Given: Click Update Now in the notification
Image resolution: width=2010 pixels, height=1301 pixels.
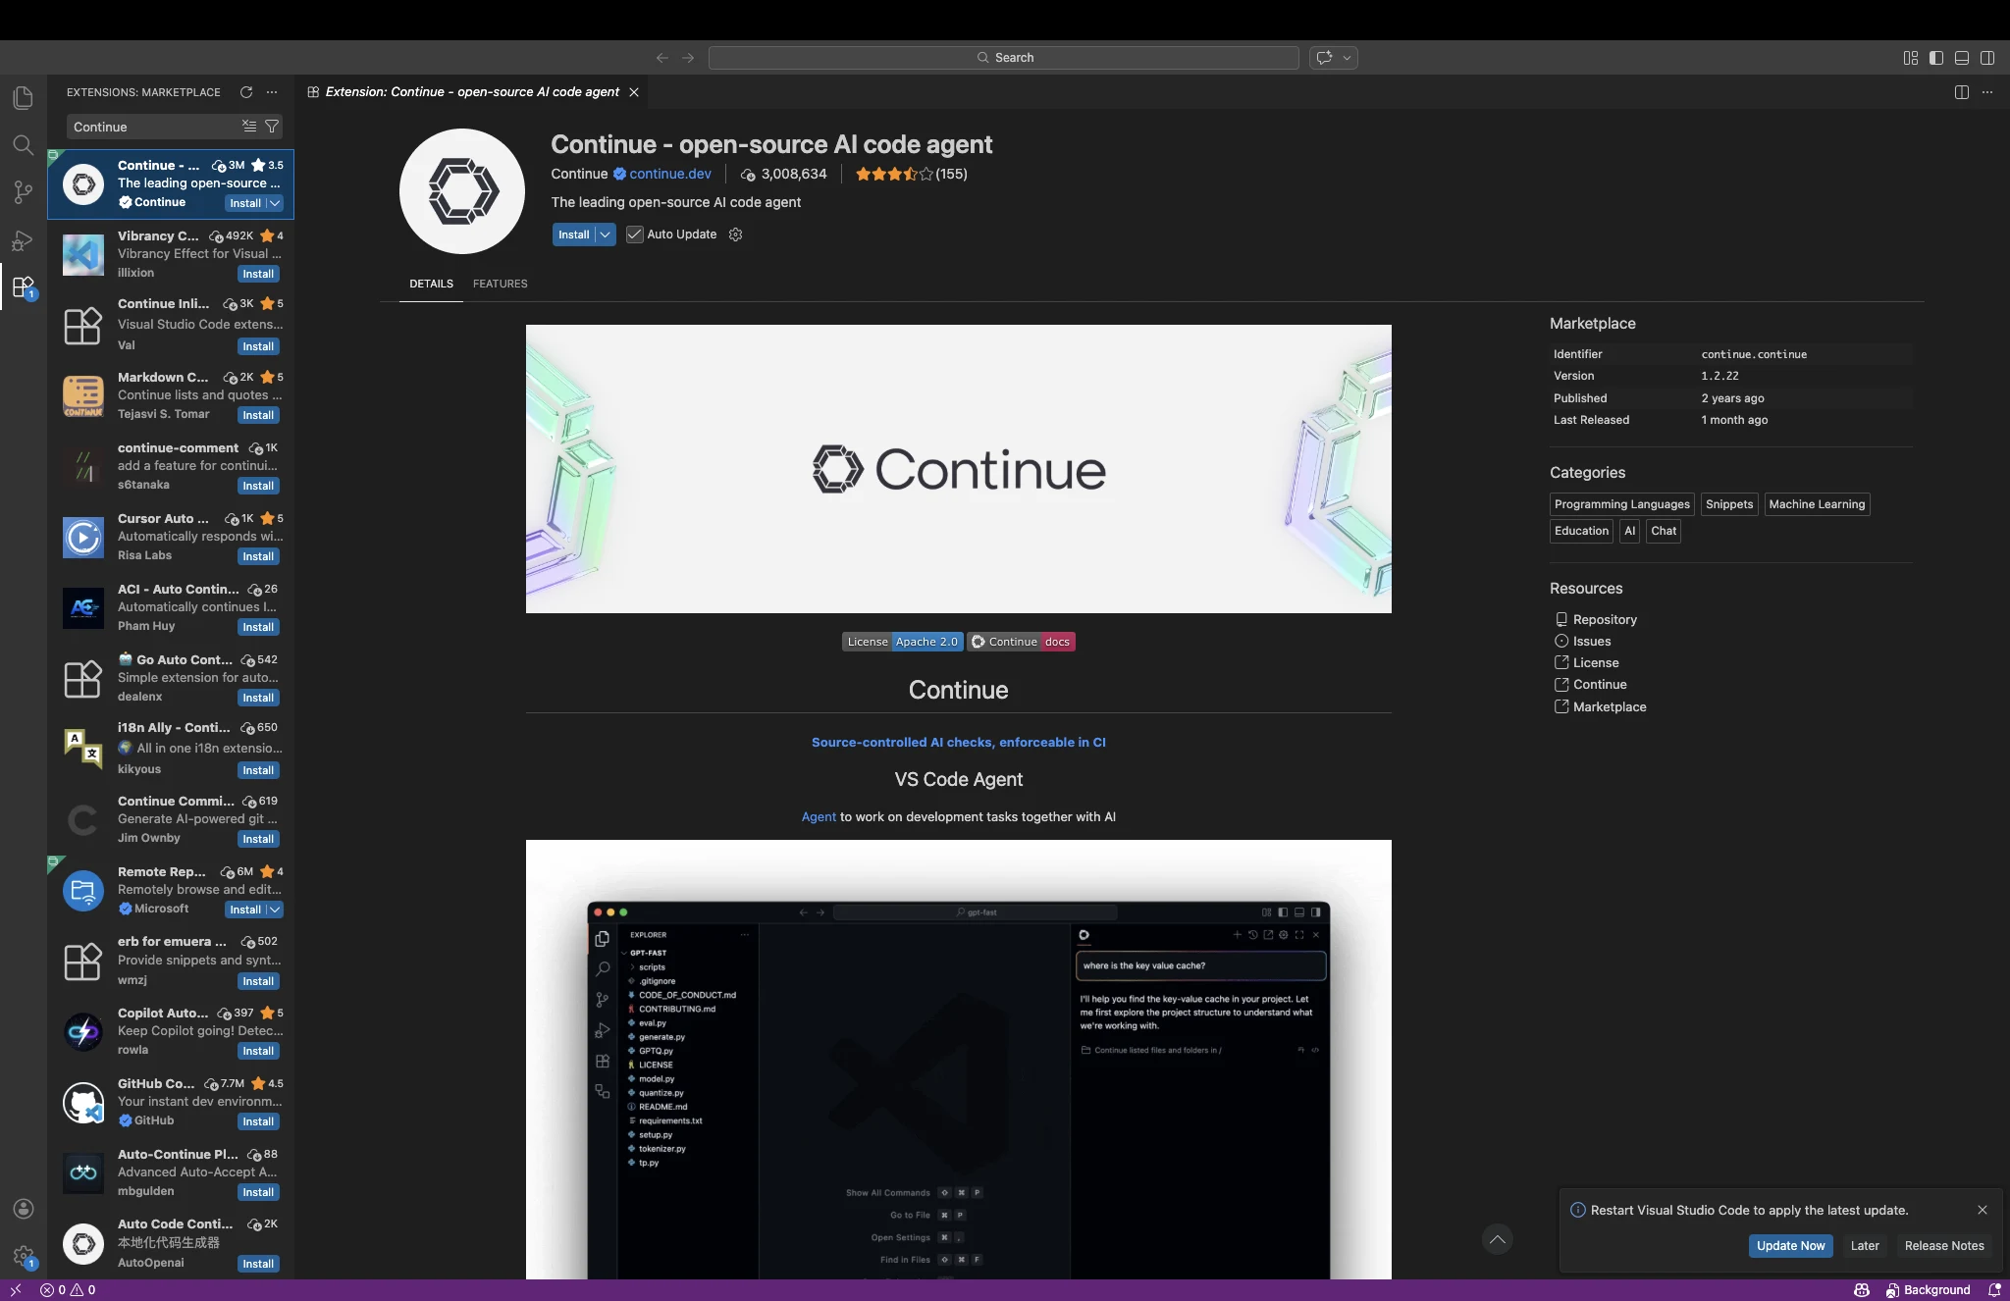Looking at the screenshot, I should pos(1790,1246).
